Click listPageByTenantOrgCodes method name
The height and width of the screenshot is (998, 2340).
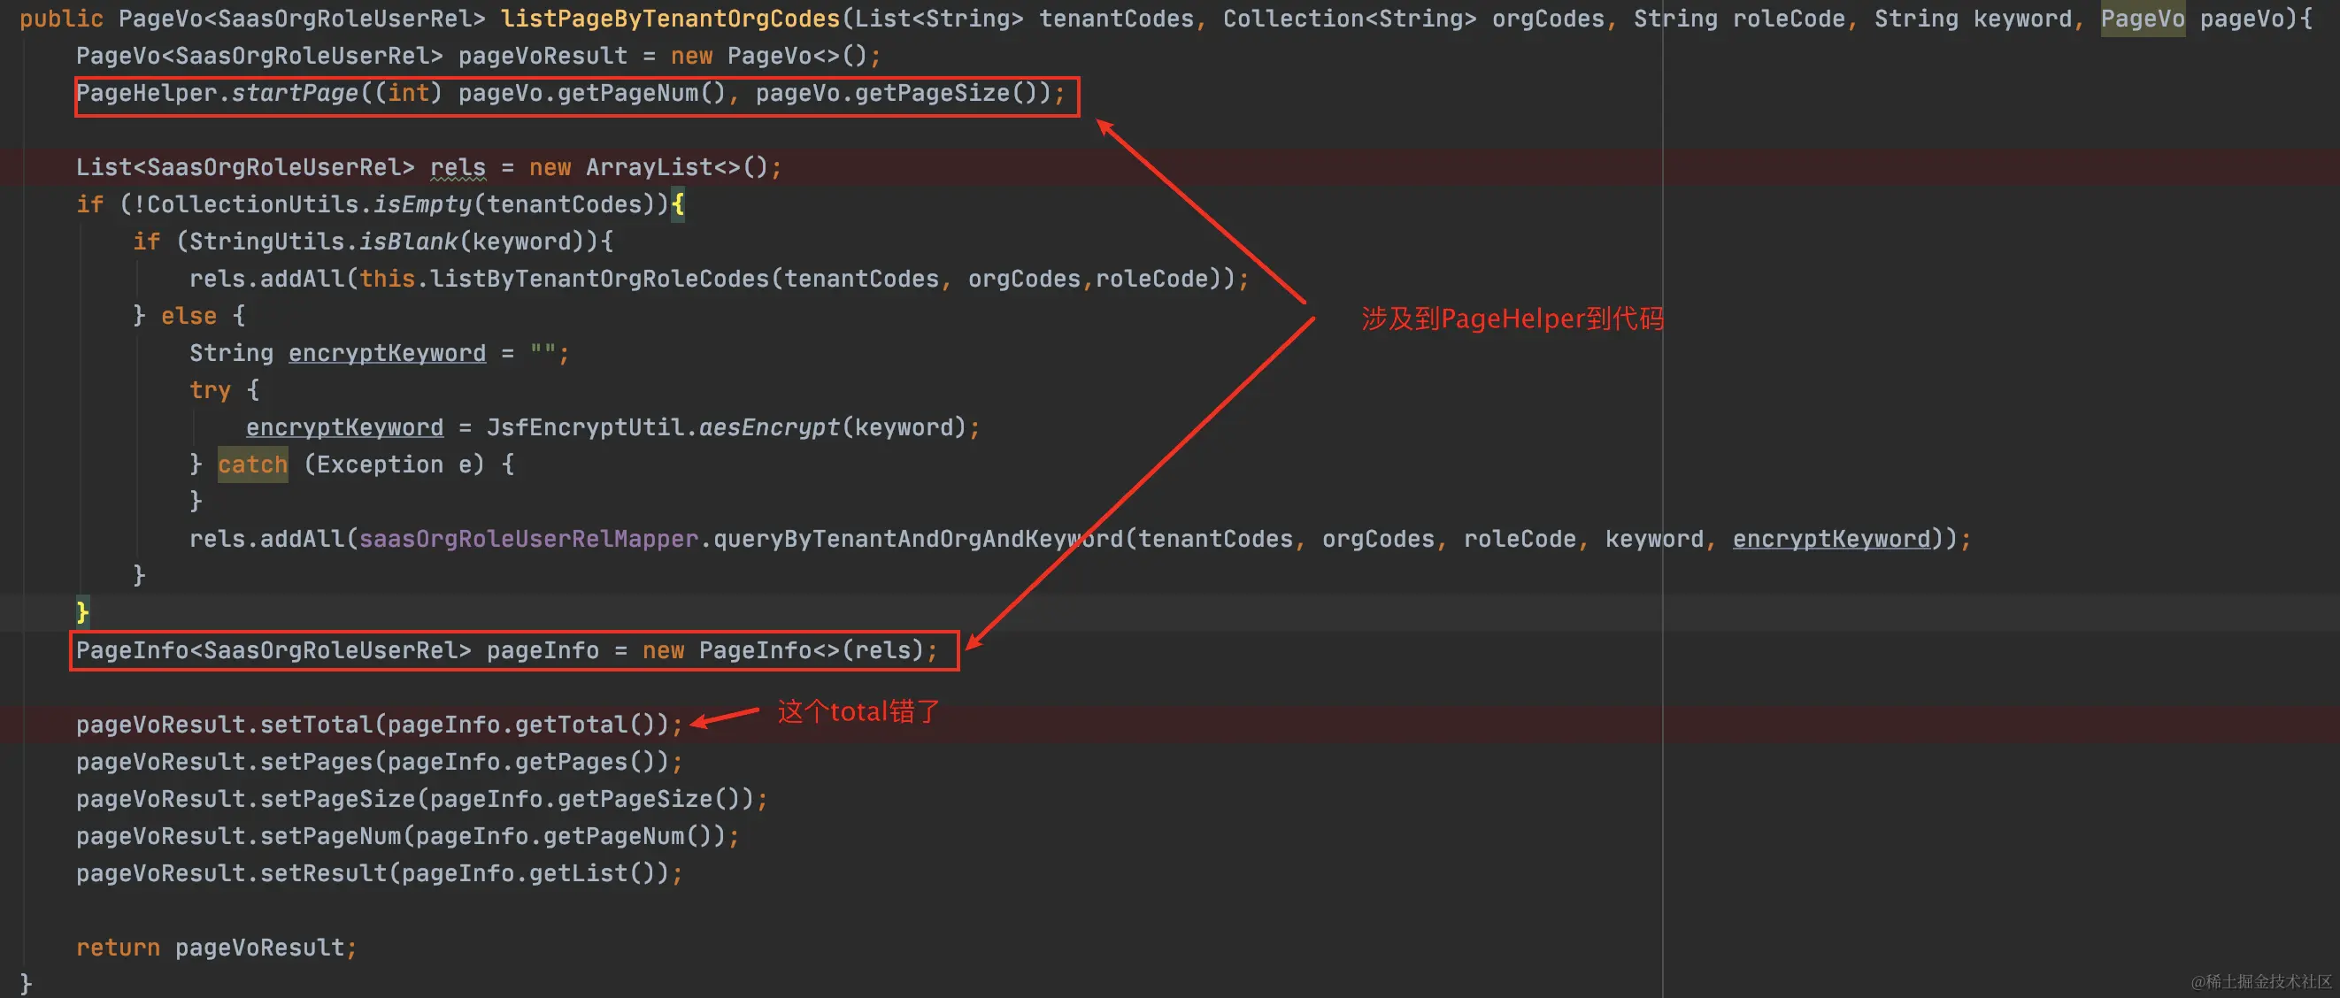670,19
